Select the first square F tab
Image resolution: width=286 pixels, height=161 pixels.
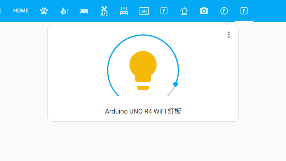(164, 11)
